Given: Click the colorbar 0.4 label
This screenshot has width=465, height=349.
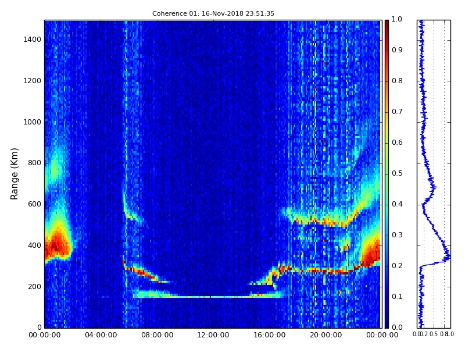Looking at the screenshot, I should pos(397,204).
